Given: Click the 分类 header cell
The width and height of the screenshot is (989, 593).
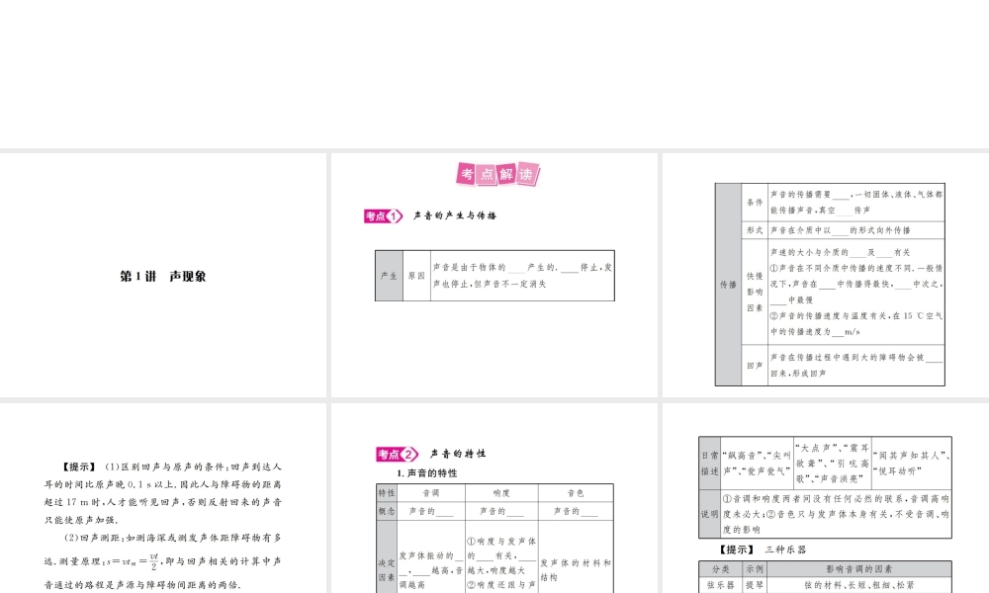Looking at the screenshot, I should (x=720, y=568).
